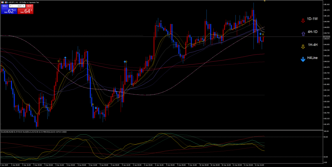Click the red 1D-1W down arrow icon
The image size is (332, 167).
[303, 20]
